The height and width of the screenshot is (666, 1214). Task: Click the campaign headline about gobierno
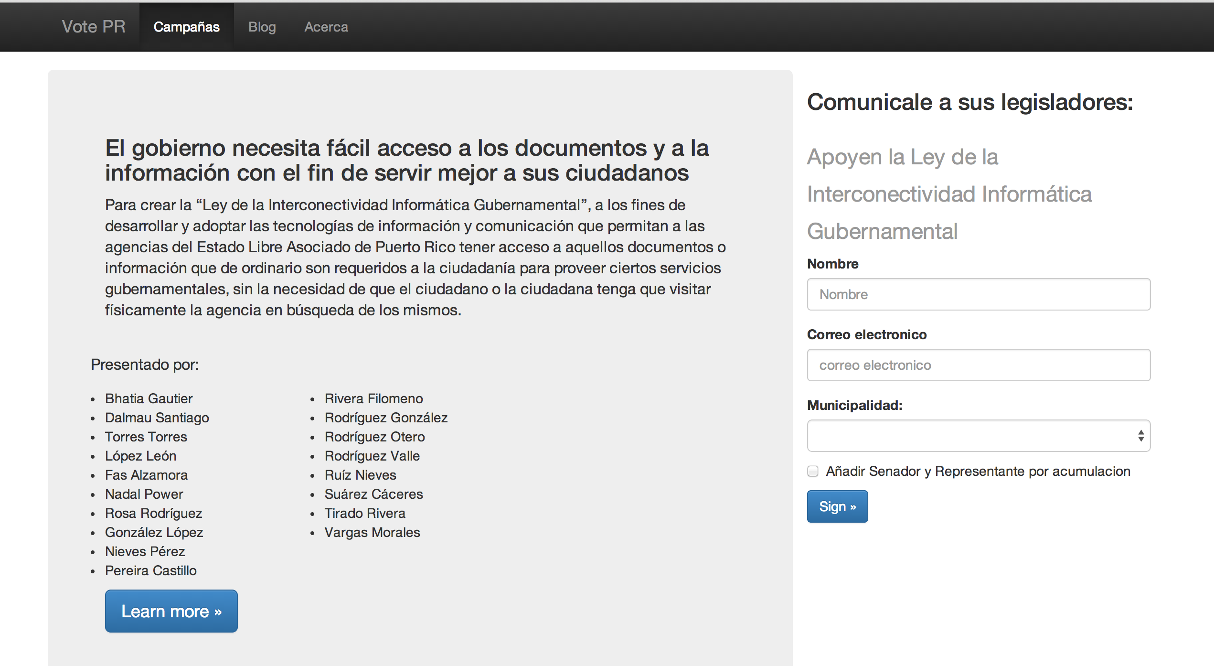tap(406, 160)
